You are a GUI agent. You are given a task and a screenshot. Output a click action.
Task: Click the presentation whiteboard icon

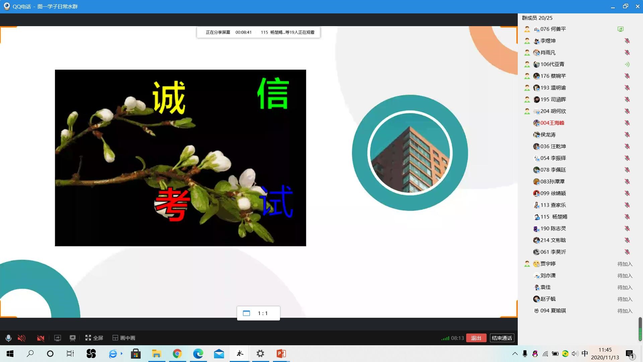(73, 338)
